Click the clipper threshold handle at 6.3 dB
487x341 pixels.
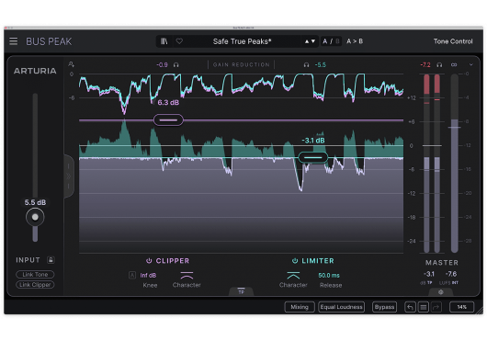click(168, 120)
